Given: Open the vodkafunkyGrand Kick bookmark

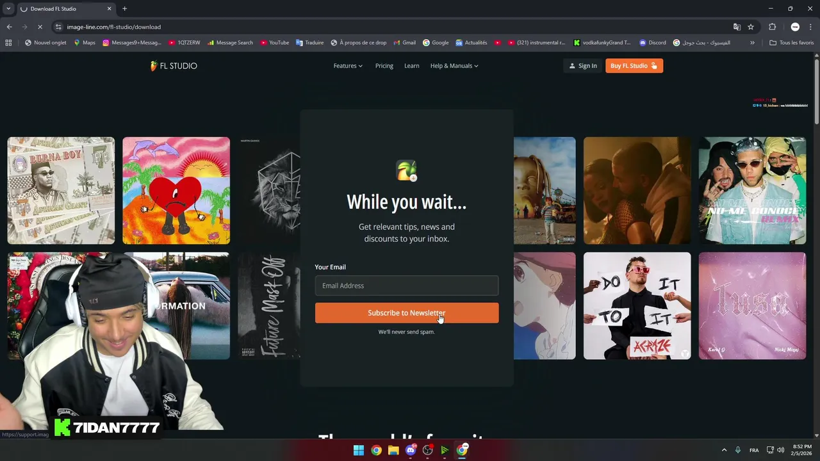Looking at the screenshot, I should tap(602, 43).
